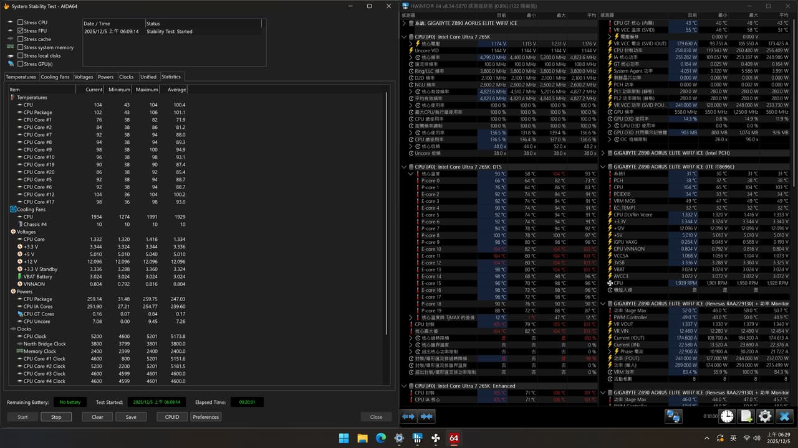Collapse CPU [#0] Intel Core Ultra 7 265K section
The width and height of the screenshot is (798, 448).
coord(405,37)
